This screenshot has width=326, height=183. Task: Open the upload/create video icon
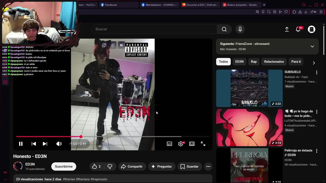[287, 29]
